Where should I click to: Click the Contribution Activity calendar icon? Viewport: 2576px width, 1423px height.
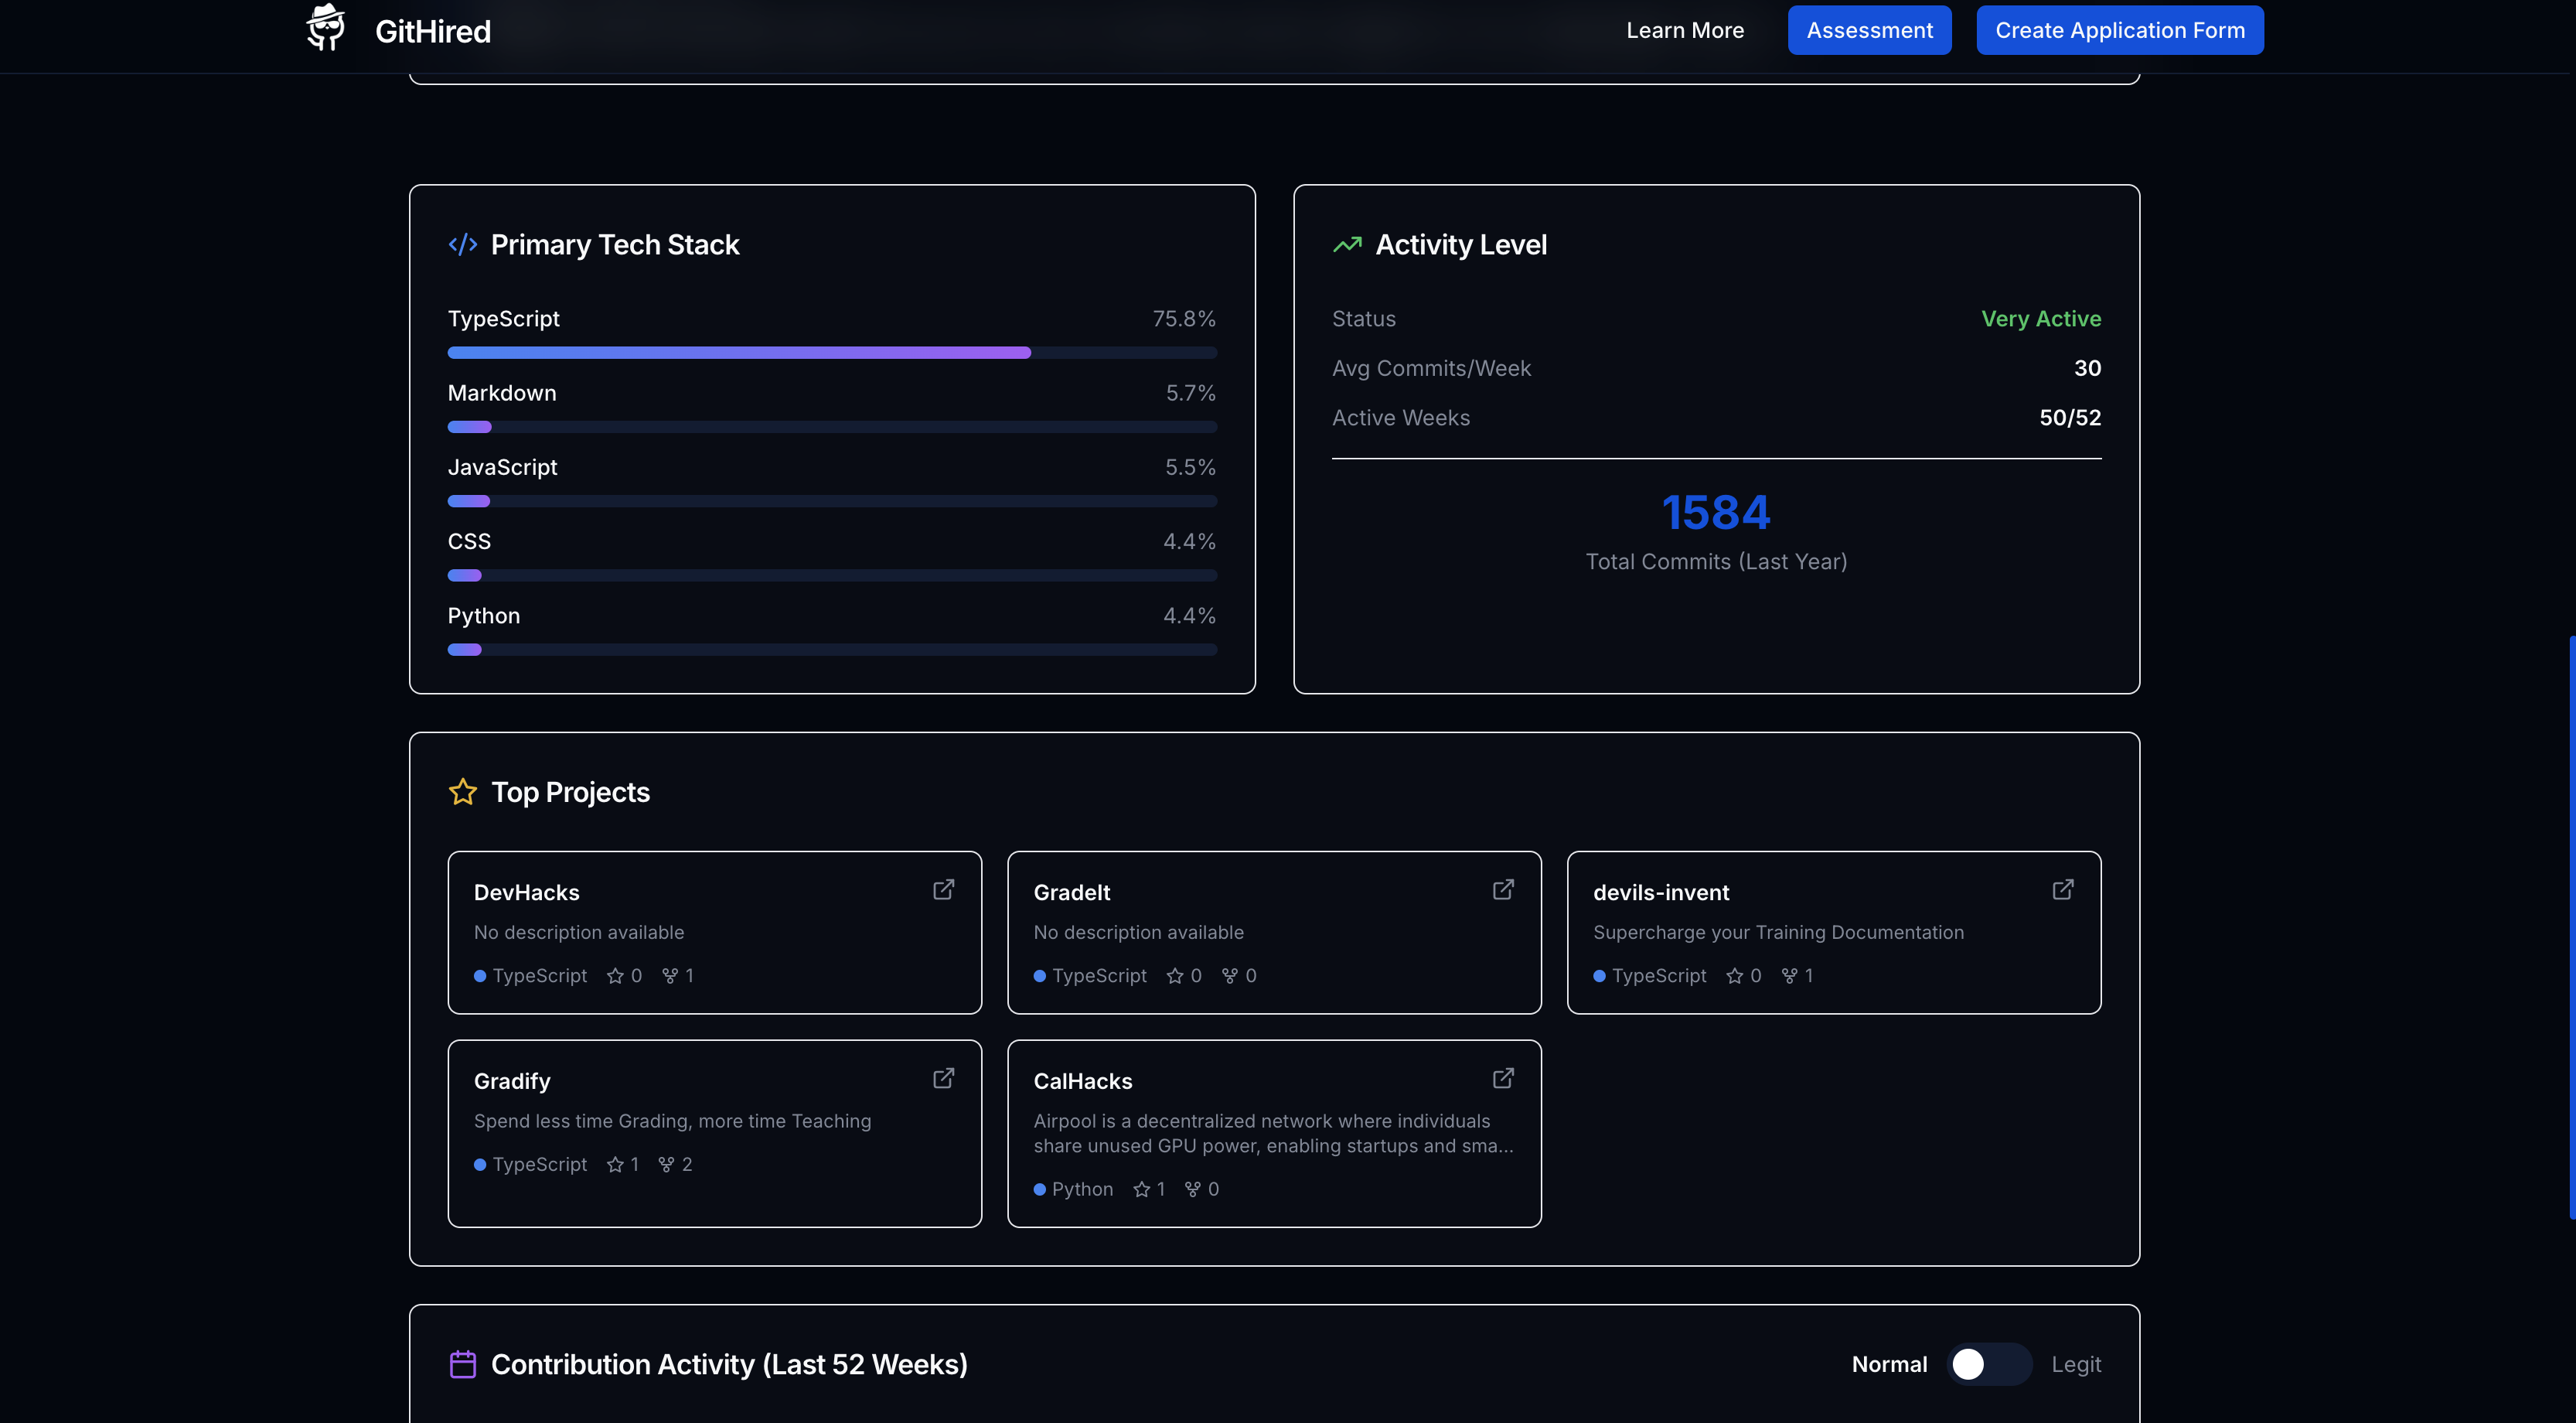462,1364
